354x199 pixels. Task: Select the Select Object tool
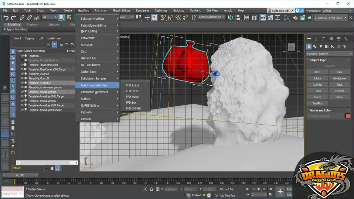(x=62, y=17)
